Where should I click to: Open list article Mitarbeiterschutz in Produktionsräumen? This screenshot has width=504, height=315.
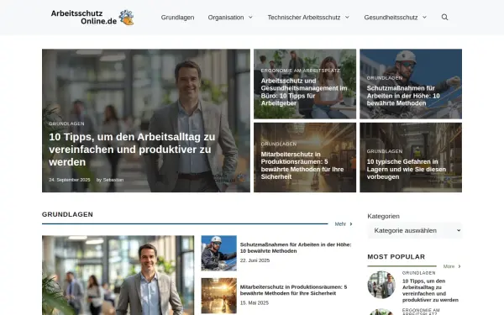click(x=293, y=291)
